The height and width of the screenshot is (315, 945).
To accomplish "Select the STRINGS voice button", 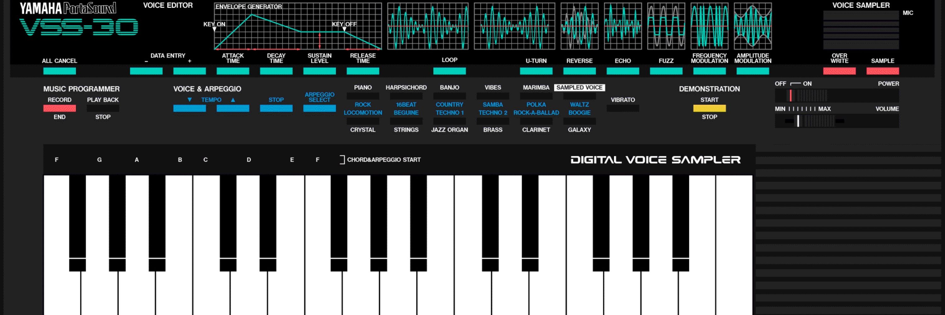I will tap(406, 121).
